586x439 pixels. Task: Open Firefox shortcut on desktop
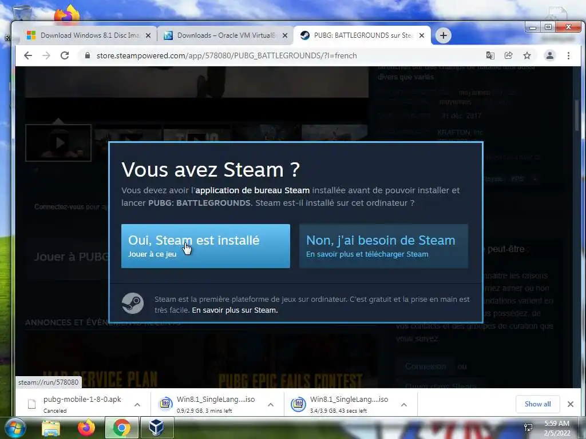(x=68, y=14)
